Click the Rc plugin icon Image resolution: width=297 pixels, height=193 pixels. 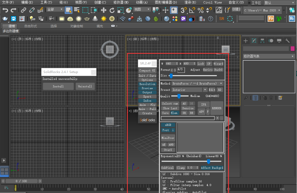(x=292, y=19)
